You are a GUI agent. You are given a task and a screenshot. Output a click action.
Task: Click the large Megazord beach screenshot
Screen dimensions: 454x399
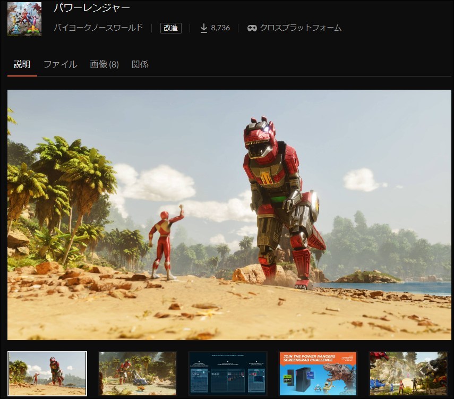coord(229,215)
